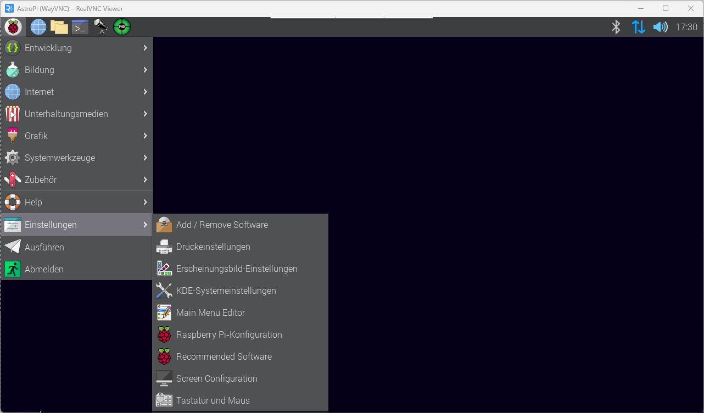
Task: Launch the file manager folder icon
Action: pyautogui.click(x=59, y=27)
